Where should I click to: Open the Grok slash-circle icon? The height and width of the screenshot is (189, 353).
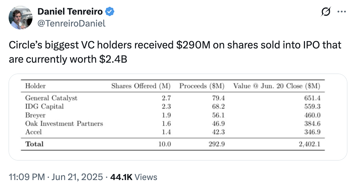326,12
